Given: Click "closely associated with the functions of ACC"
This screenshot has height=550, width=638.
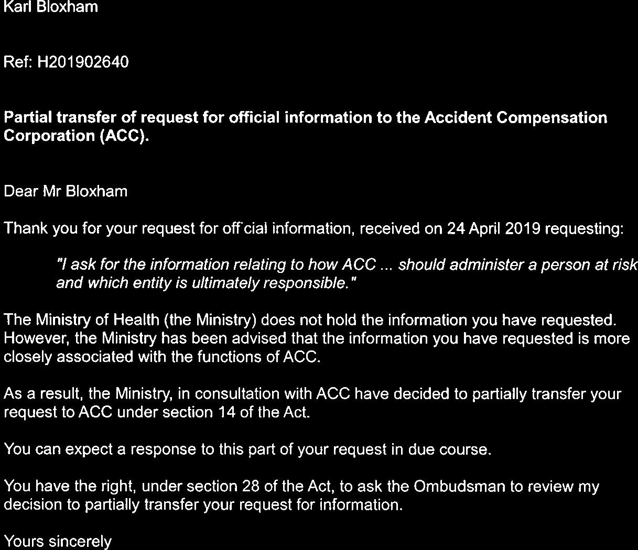Looking at the screenshot, I should tap(161, 357).
